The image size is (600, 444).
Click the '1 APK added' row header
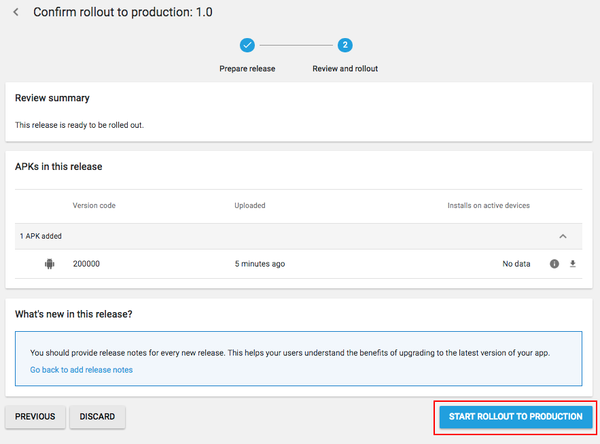(x=41, y=236)
